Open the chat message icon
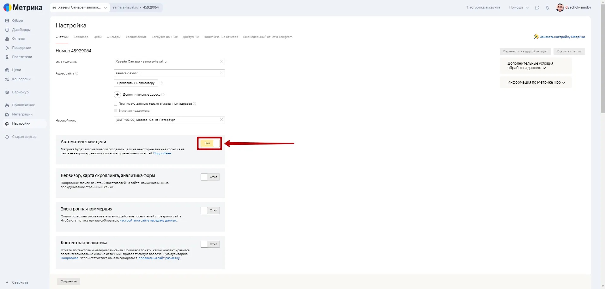605x289 pixels. (537, 8)
